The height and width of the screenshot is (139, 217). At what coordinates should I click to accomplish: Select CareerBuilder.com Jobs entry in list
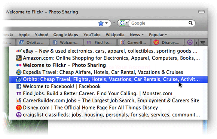[x=109, y=101]
